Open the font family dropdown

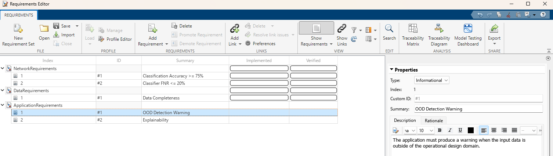(x=410, y=130)
